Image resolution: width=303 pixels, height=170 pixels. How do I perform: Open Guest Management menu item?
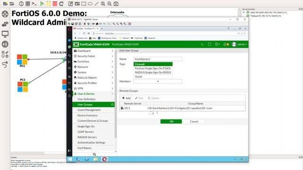point(89,110)
